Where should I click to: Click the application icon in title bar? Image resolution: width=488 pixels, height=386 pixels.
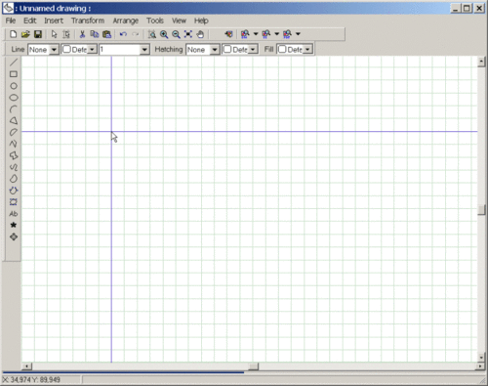coord(8,8)
